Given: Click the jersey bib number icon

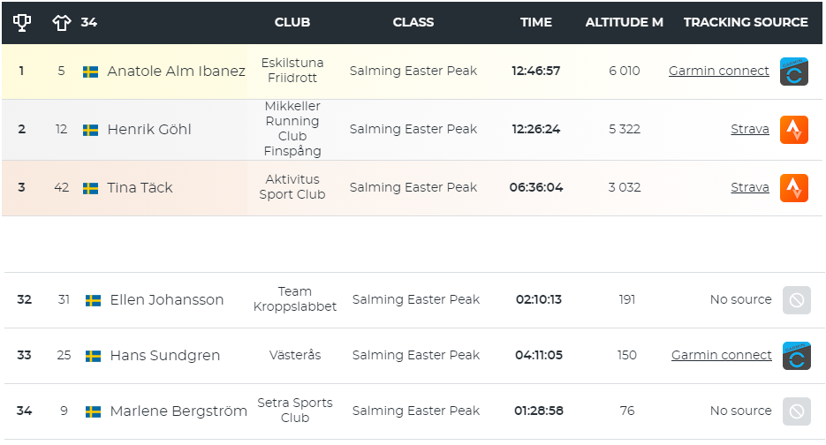Looking at the screenshot, I should [62, 23].
